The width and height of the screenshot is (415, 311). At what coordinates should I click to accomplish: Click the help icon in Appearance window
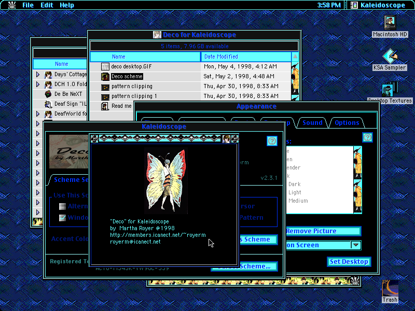click(x=367, y=137)
